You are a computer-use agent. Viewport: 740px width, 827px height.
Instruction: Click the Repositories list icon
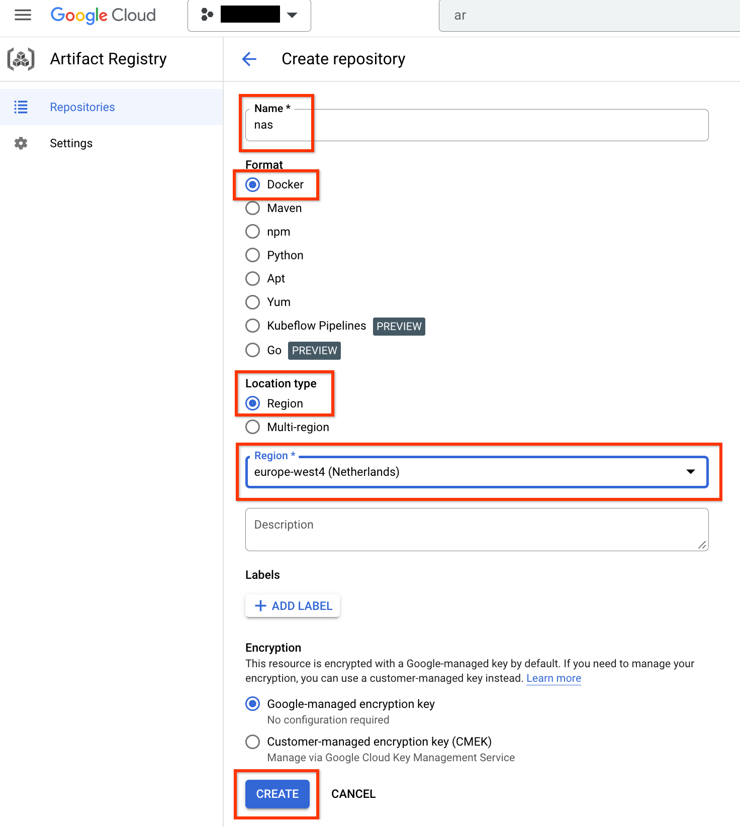coord(21,107)
